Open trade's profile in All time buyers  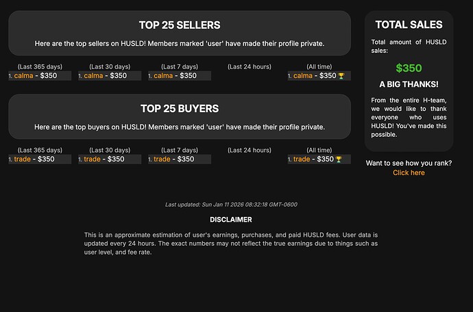point(302,159)
